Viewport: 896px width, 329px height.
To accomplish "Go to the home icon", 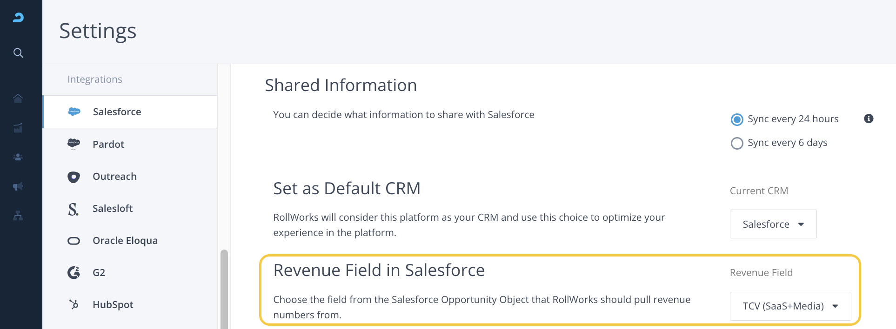I will click(x=18, y=99).
